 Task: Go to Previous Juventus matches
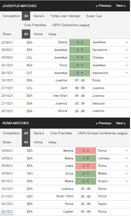click(x=104, y=6)
